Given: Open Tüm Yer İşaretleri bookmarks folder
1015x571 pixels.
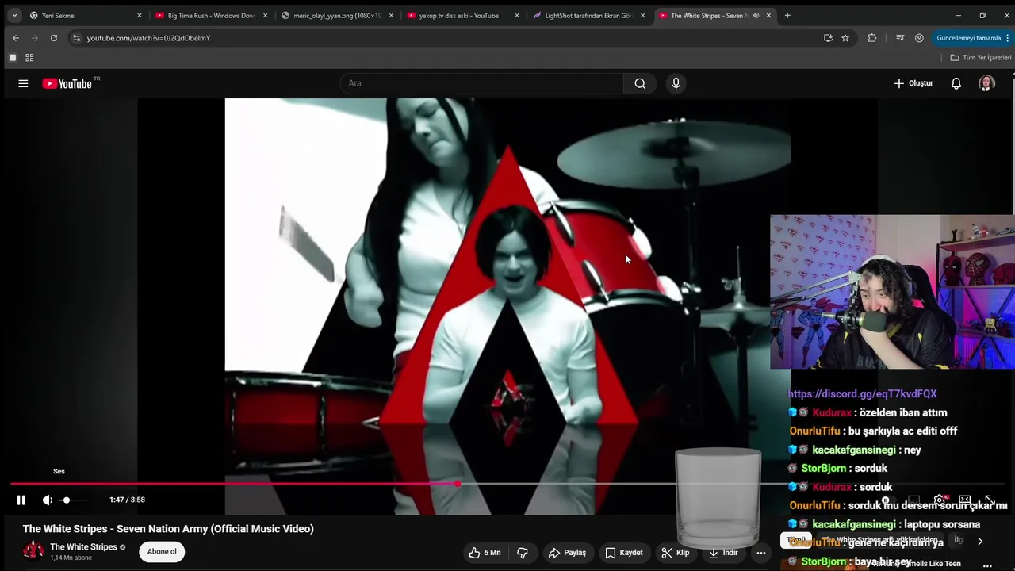Looking at the screenshot, I should click(x=981, y=58).
